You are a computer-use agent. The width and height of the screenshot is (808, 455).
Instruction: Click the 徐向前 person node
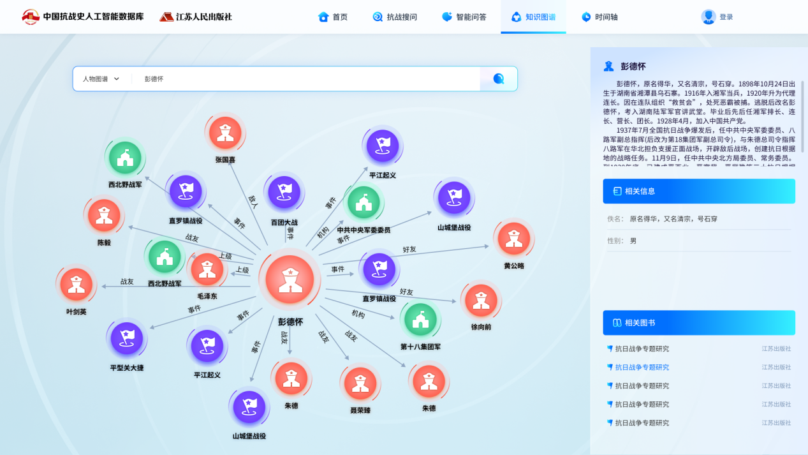(x=481, y=301)
